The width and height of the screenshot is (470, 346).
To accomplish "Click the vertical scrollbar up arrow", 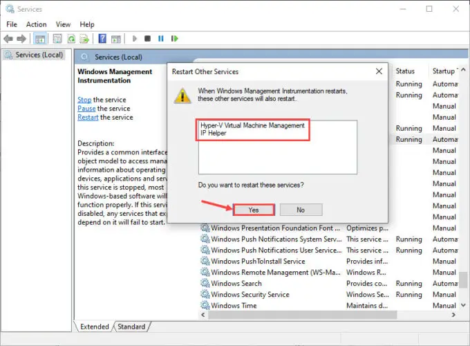I will (x=463, y=70).
